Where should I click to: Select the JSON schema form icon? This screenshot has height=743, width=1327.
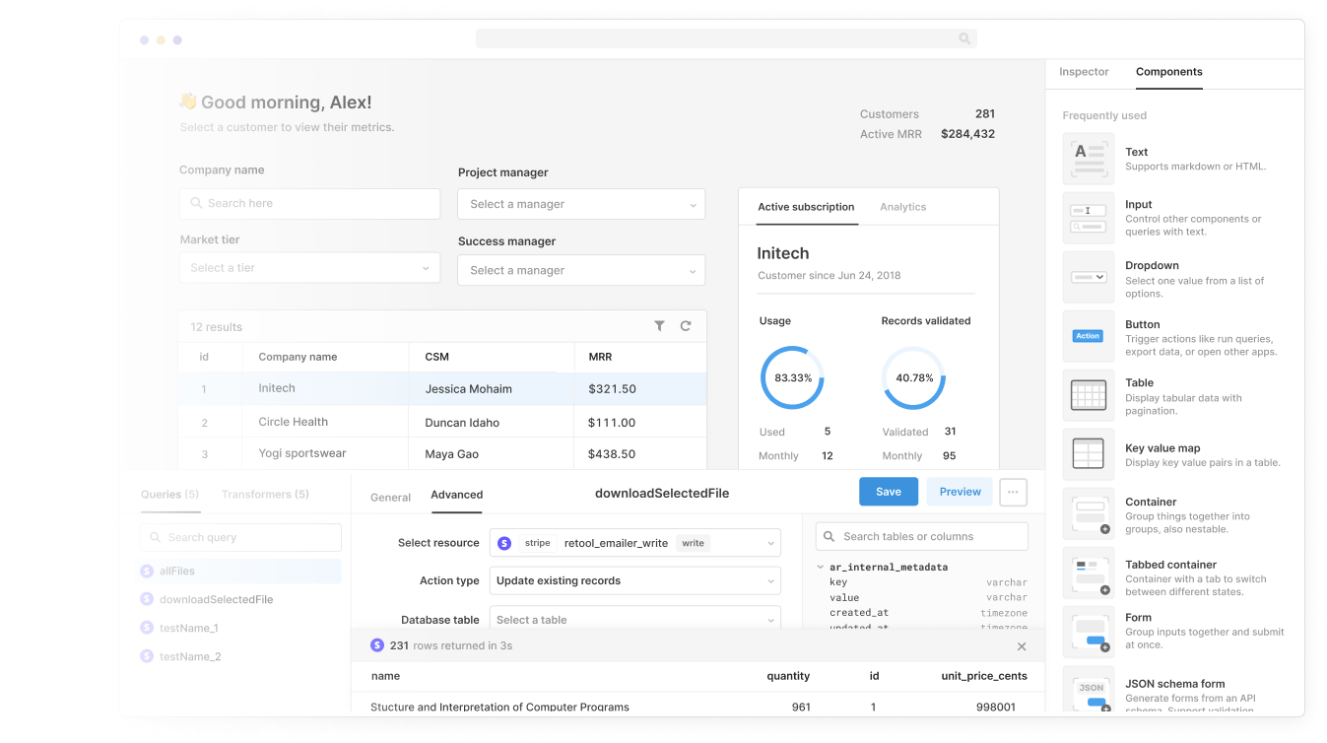point(1088,690)
